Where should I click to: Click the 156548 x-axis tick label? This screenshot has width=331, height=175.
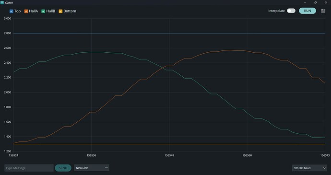169,155
